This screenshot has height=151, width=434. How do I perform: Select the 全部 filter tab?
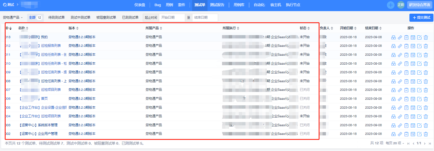pyautogui.click(x=35, y=18)
